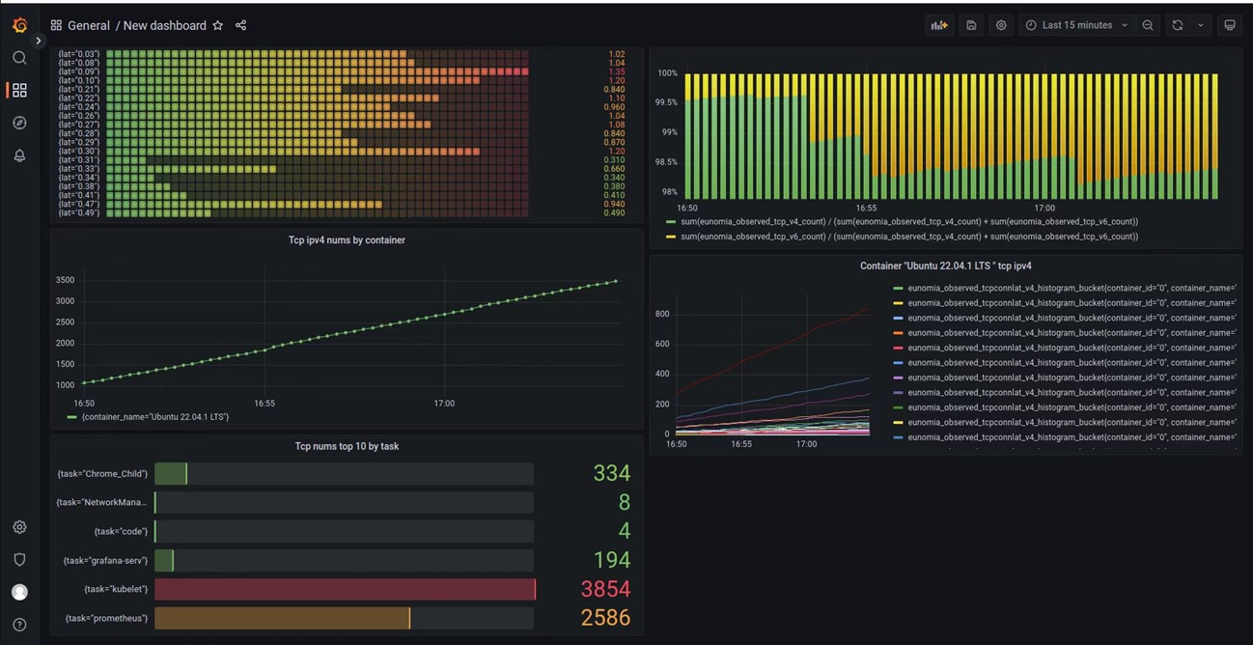Enable cycle view mode with the TV icon
Viewport: 1253px width, 645px height.
point(1230,25)
